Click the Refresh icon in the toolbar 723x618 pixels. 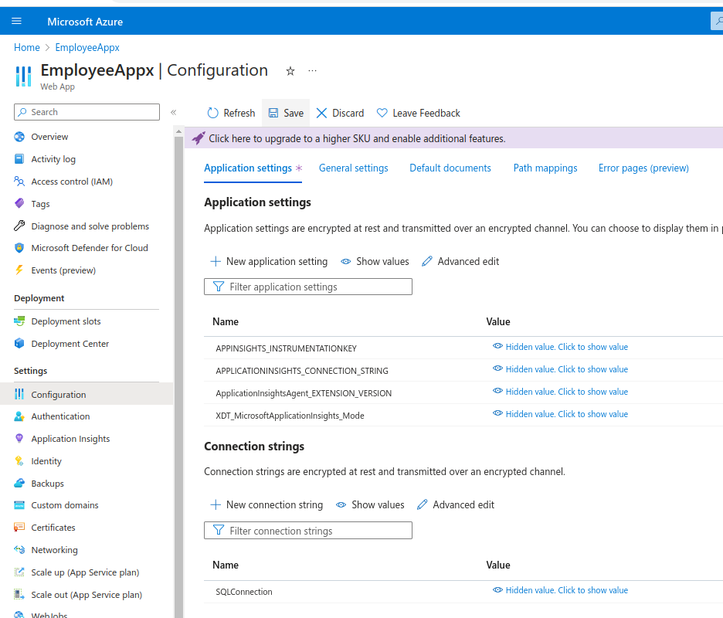[x=212, y=113]
